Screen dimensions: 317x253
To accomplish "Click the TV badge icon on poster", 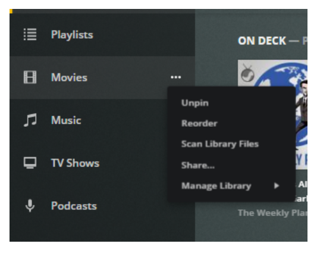I will click(247, 73).
